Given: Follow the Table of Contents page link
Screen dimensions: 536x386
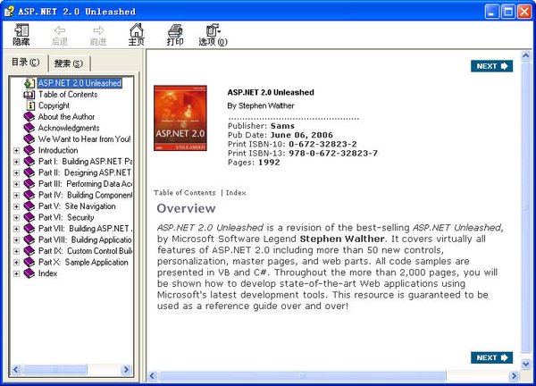Looking at the screenshot, I should pos(185,193).
